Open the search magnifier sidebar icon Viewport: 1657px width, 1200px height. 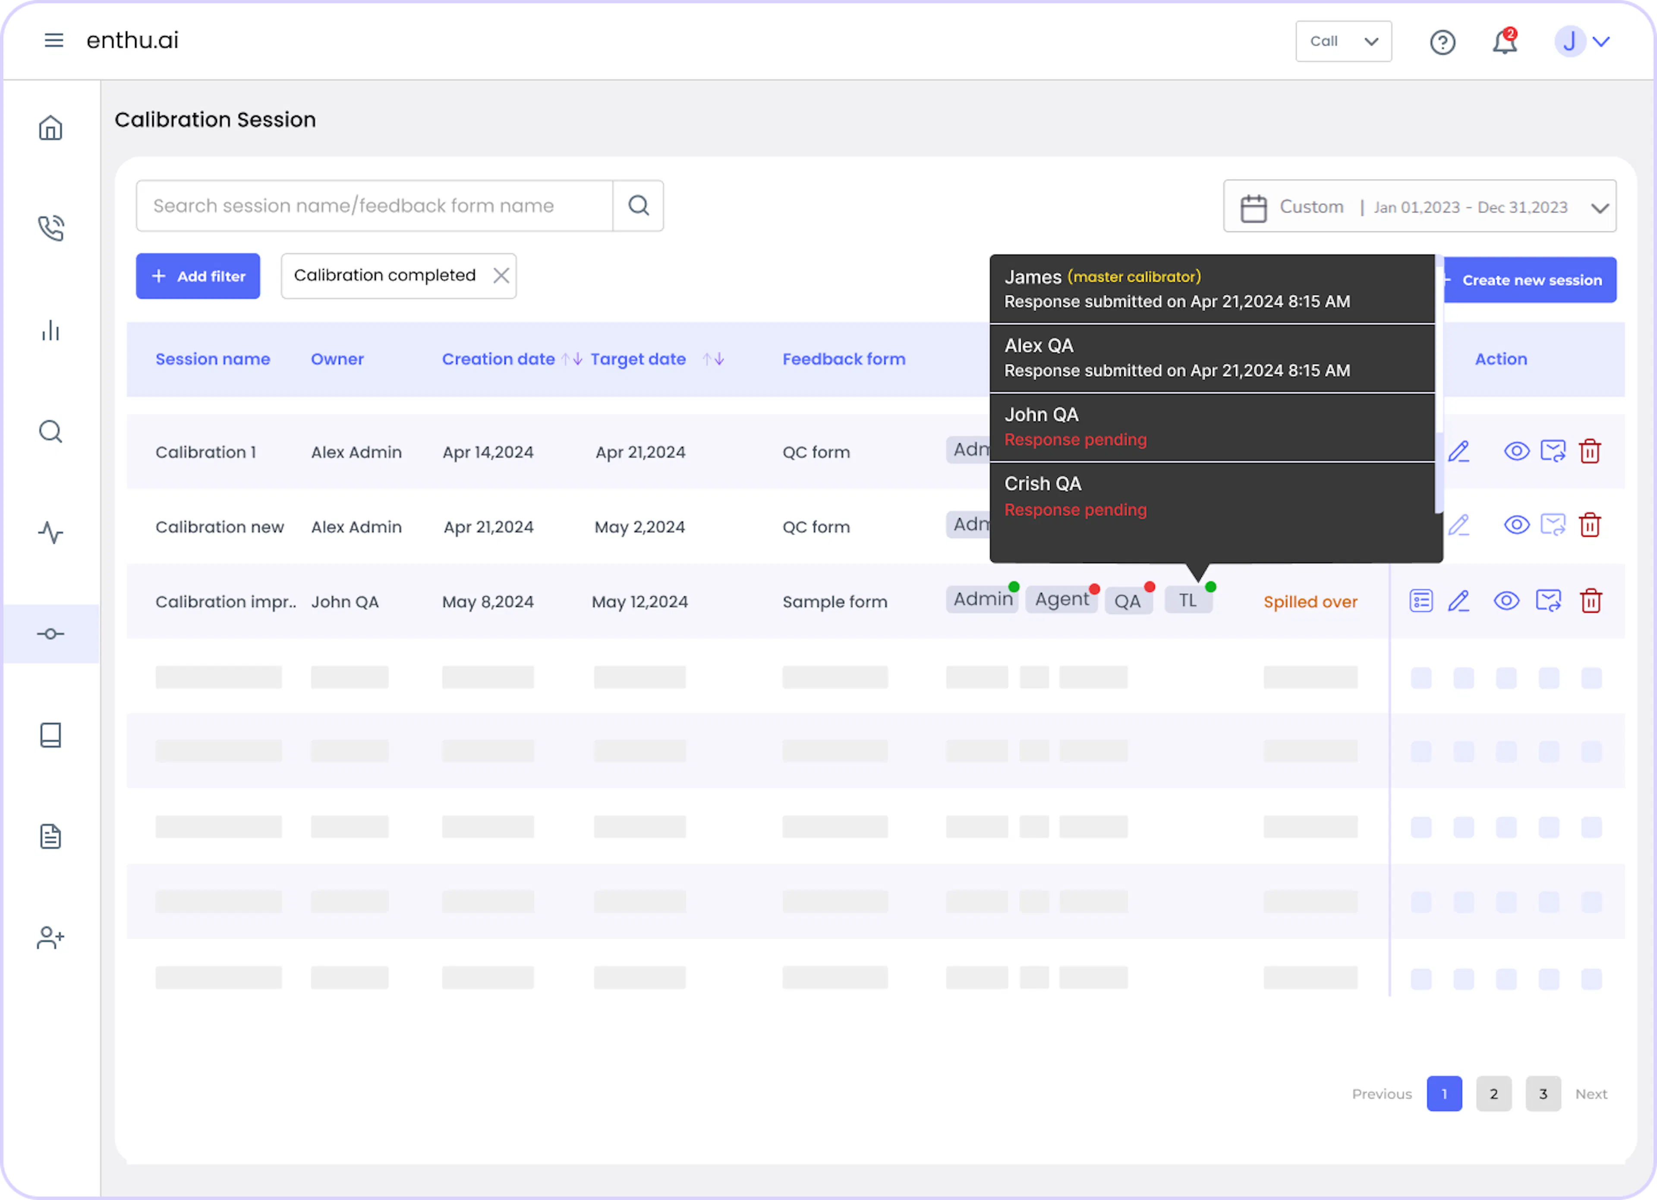coord(50,431)
